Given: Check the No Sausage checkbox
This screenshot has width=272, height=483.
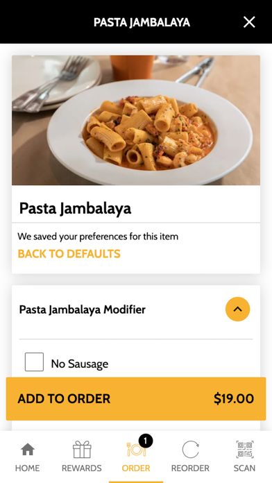Looking at the screenshot, I should [x=34, y=362].
